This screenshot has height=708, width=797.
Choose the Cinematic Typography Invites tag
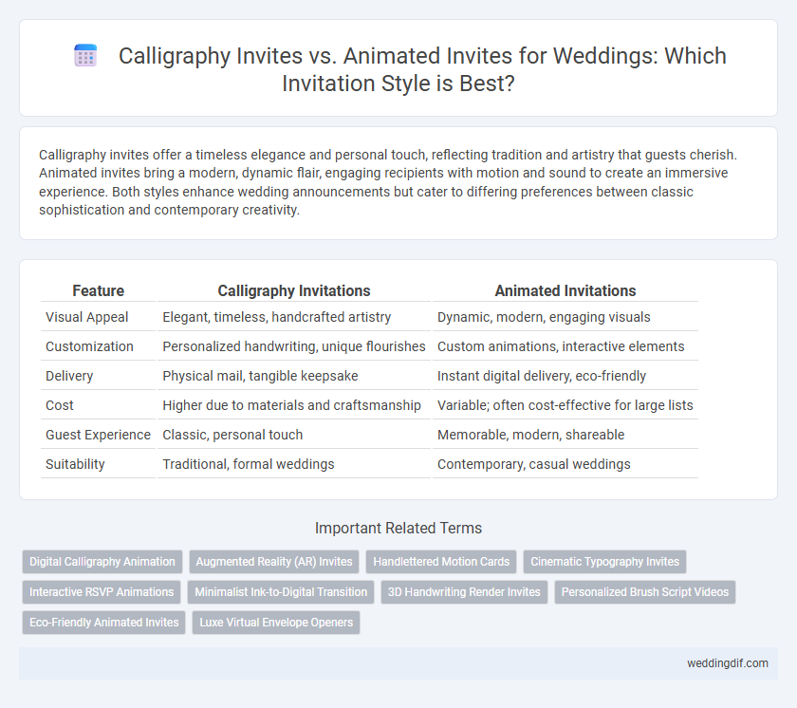[605, 562]
